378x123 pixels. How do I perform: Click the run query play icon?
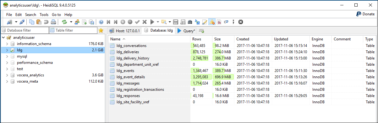pyautogui.click(x=152, y=22)
